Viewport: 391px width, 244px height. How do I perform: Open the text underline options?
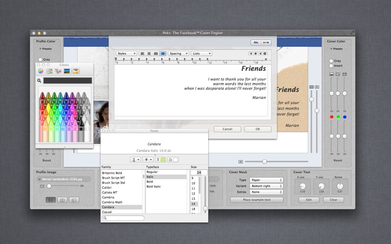pos(135,160)
